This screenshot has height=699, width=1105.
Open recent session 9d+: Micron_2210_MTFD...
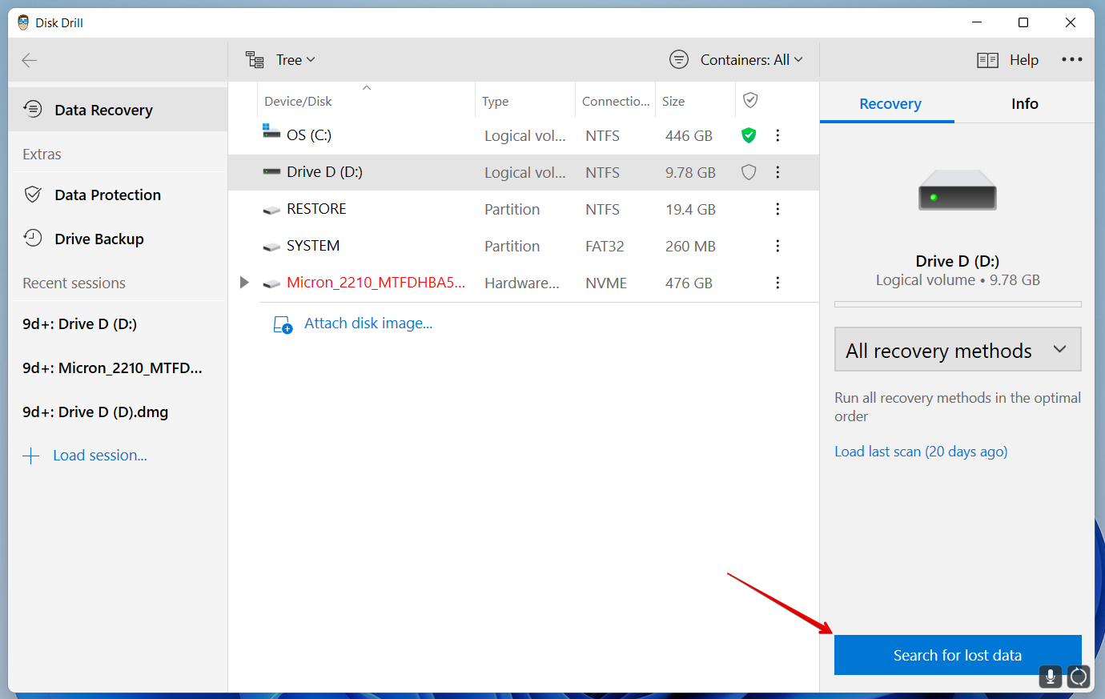click(x=112, y=368)
